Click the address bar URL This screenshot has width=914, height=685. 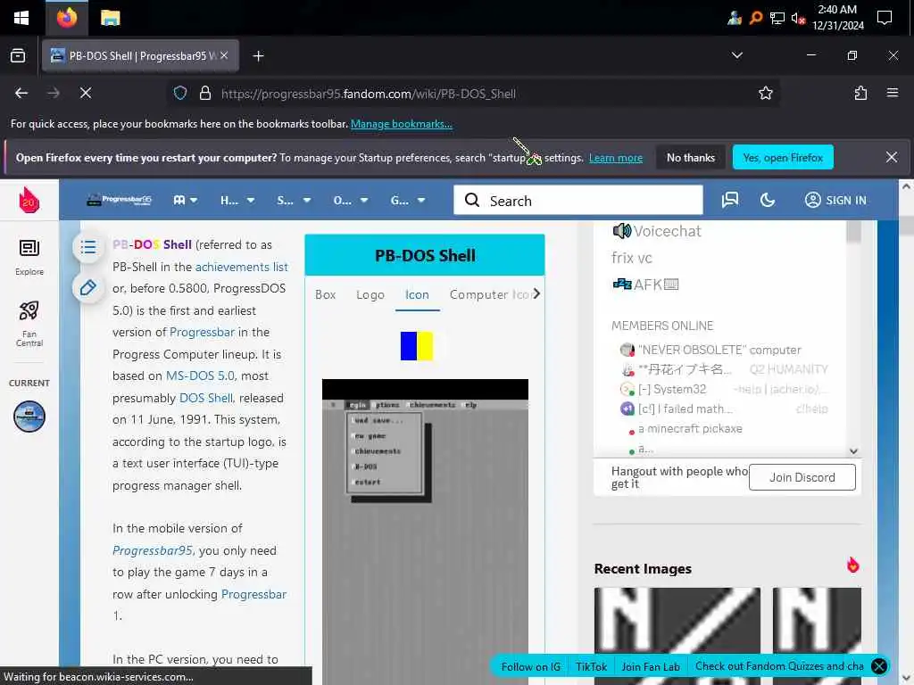(369, 94)
